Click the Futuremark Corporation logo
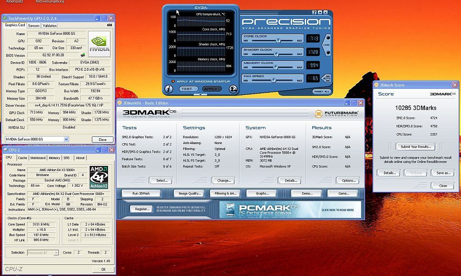Image resolution: width=461 pixels, height=276 pixels. click(336, 114)
